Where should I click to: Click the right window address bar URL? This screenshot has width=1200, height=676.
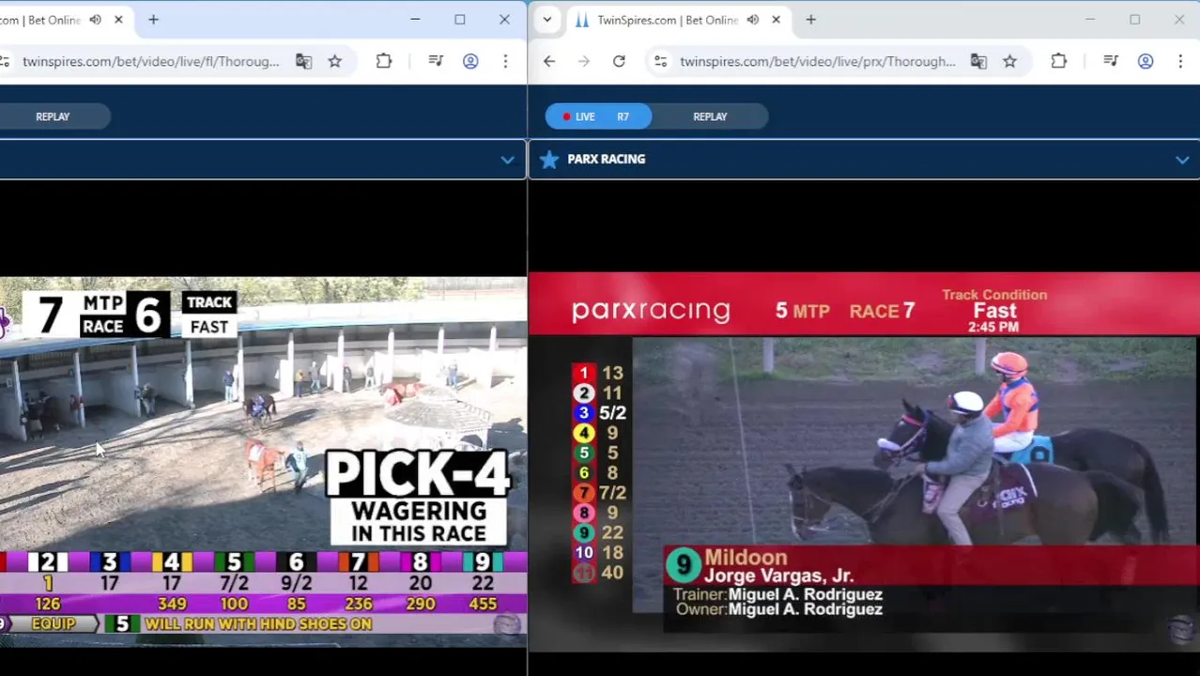[817, 61]
